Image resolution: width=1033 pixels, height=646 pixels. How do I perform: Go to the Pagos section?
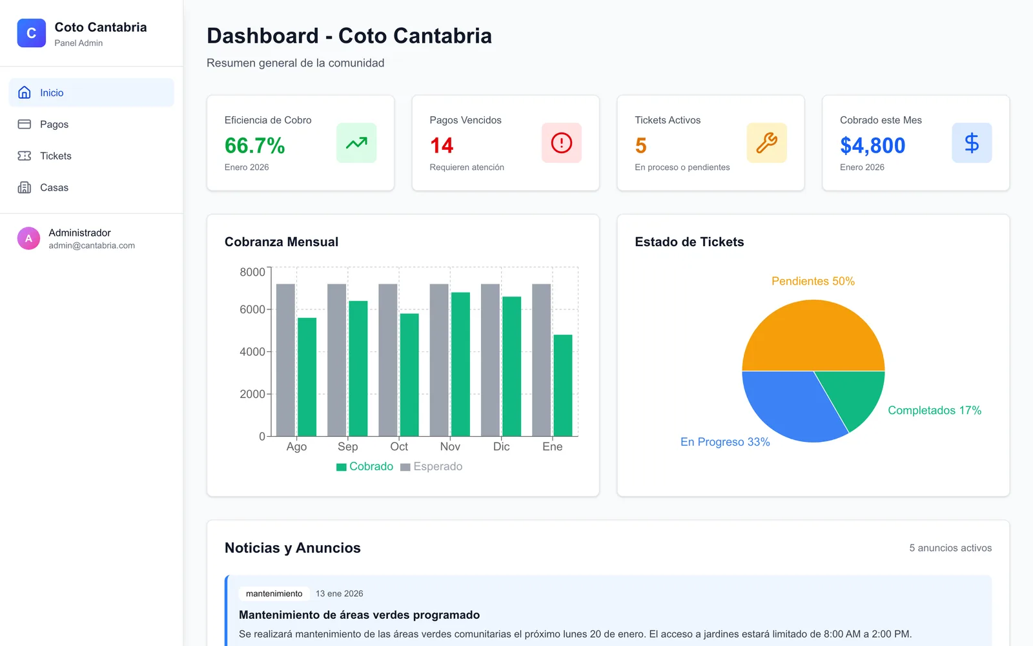92,124
